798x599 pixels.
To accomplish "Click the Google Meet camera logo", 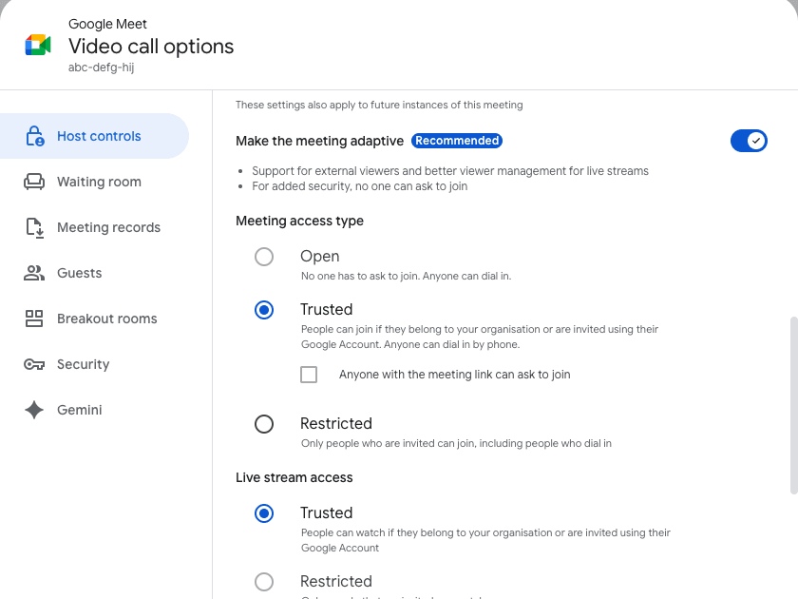I will tap(38, 45).
